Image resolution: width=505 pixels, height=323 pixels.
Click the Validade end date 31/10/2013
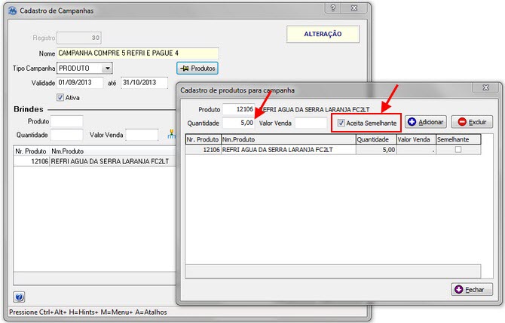(144, 83)
